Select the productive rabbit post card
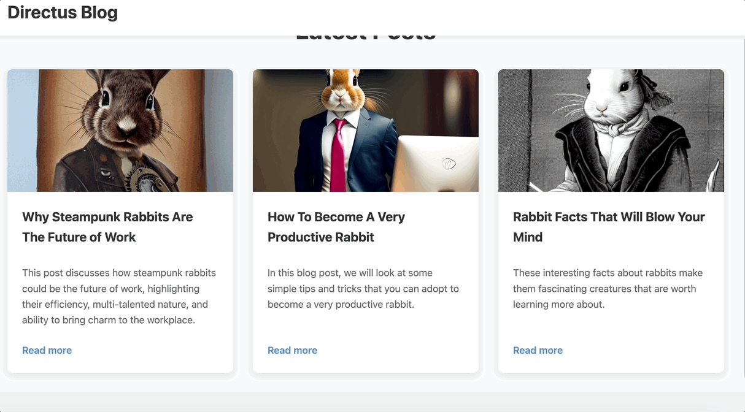745x412 pixels. point(365,222)
